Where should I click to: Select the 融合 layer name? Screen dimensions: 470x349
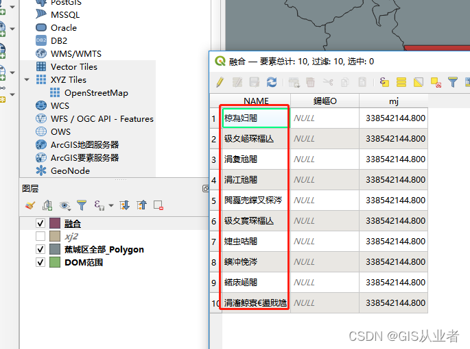[x=73, y=224]
